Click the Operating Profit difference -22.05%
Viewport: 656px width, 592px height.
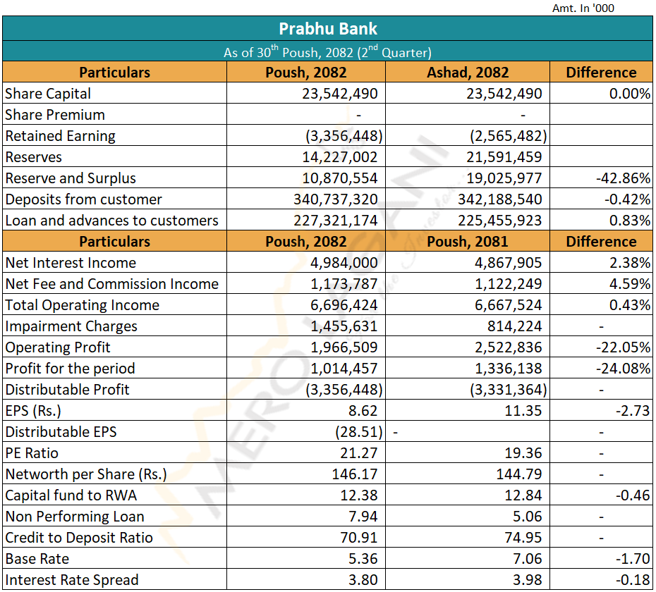click(622, 347)
